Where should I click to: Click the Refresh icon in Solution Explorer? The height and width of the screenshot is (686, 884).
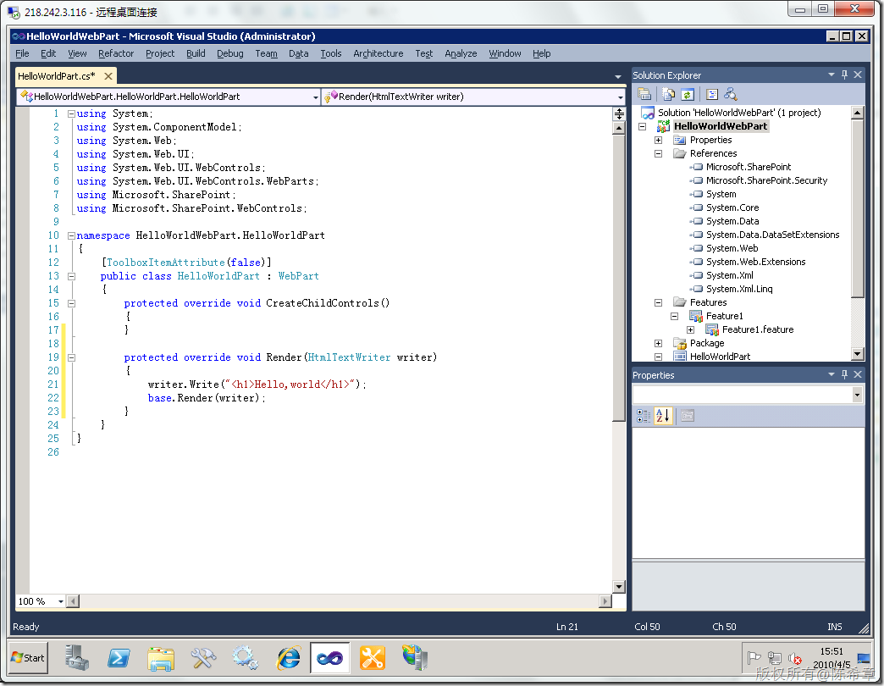click(687, 94)
